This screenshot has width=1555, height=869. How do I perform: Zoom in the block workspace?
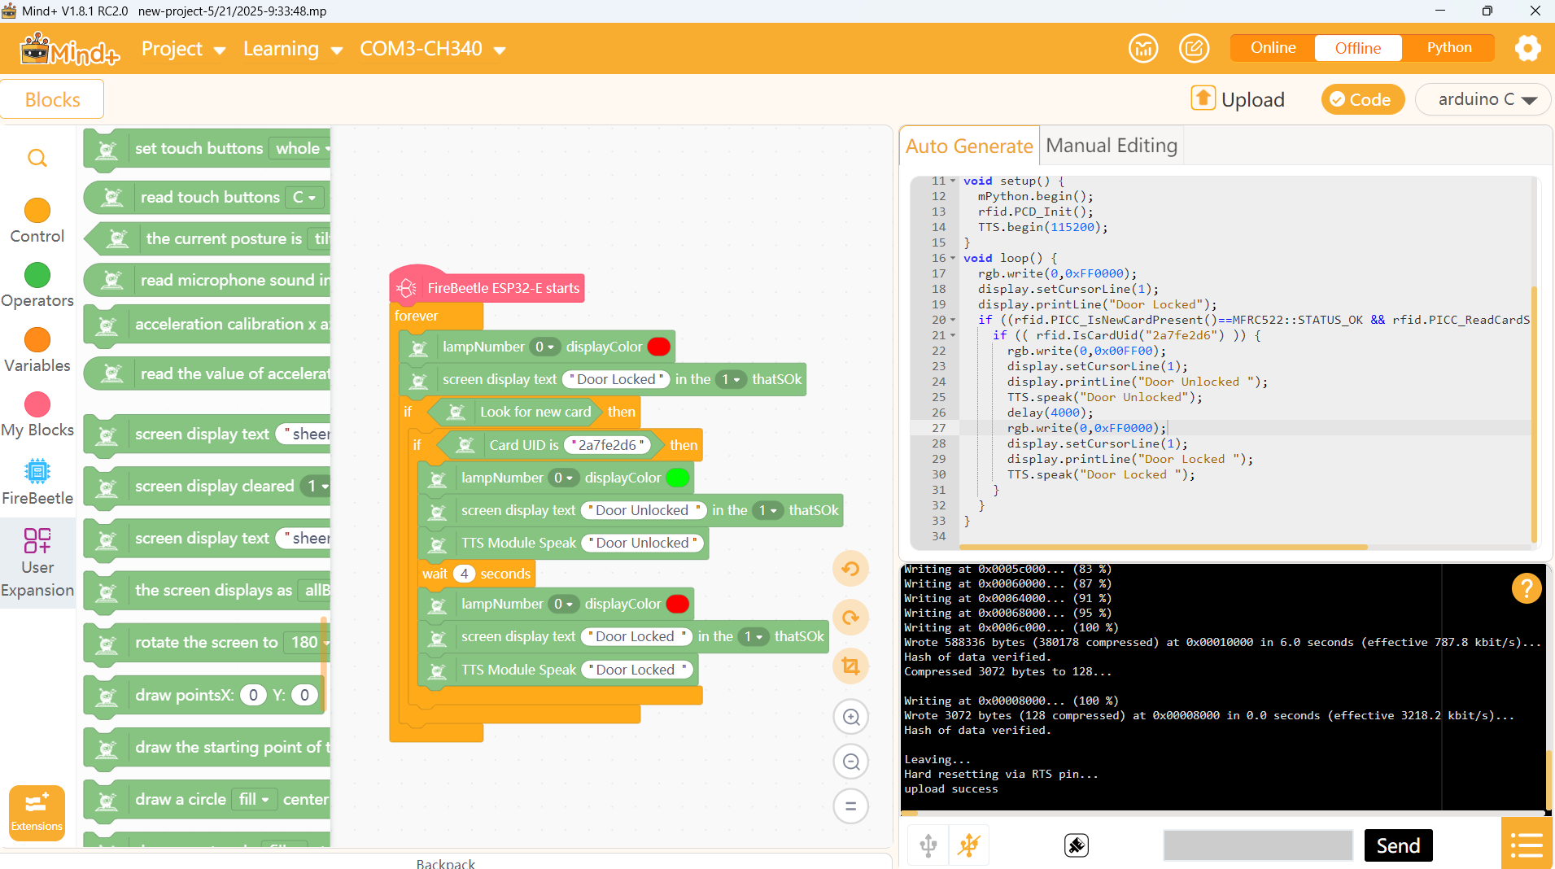tap(851, 717)
